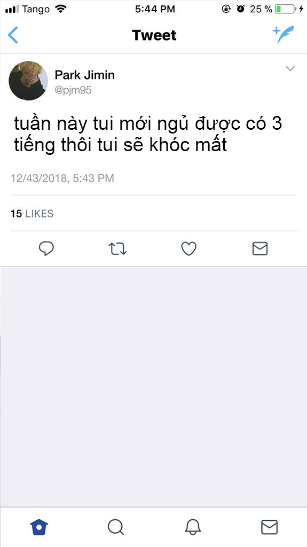Like the tweet with the heart icon
Screen dimensions: 307x547
(189, 249)
